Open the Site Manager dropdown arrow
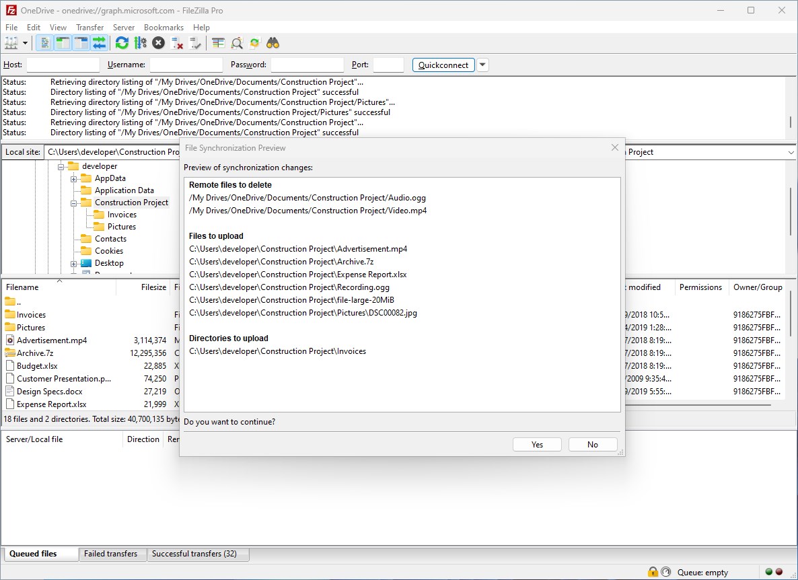 pos(25,42)
